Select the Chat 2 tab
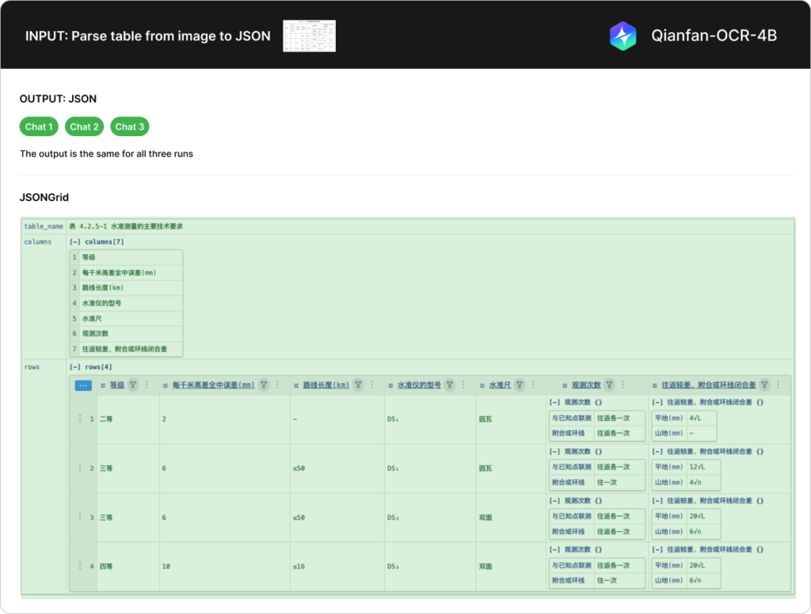811x614 pixels. 84,127
